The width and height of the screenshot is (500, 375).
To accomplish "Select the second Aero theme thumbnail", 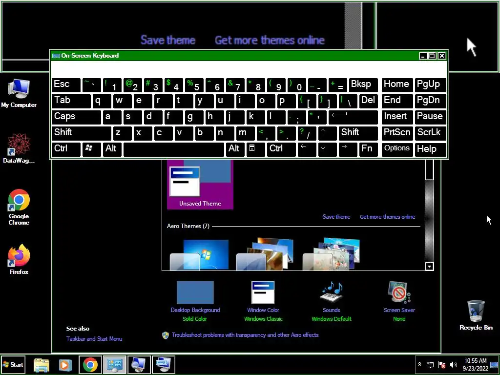I will tap(265, 254).
